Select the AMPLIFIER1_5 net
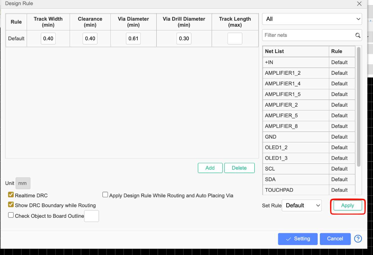Viewport: 373px width, 255px height. click(x=296, y=94)
